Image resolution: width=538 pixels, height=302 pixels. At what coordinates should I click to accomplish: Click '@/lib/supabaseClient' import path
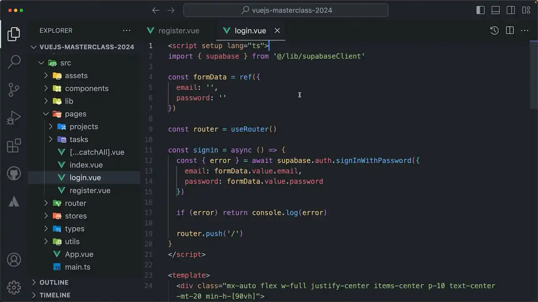319,56
